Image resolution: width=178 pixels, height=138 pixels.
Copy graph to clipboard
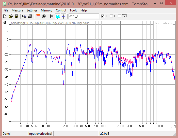click(x=24, y=16)
